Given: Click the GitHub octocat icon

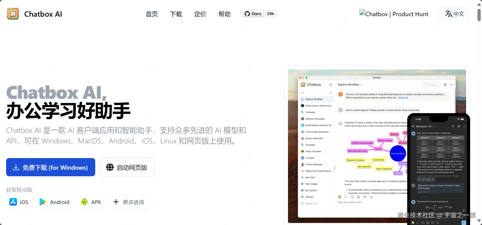Looking at the screenshot, I should [x=247, y=14].
